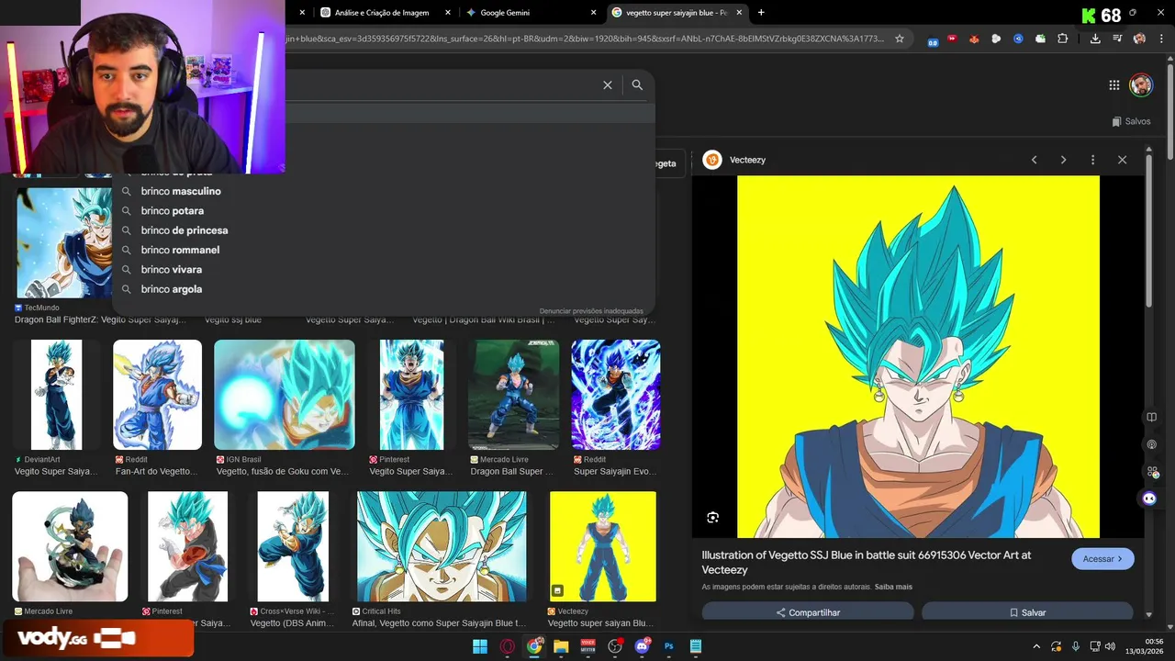Click the Afinal, Vegetto como Super Saiyajin Blue caption
1175x661 pixels.
pyautogui.click(x=438, y=623)
